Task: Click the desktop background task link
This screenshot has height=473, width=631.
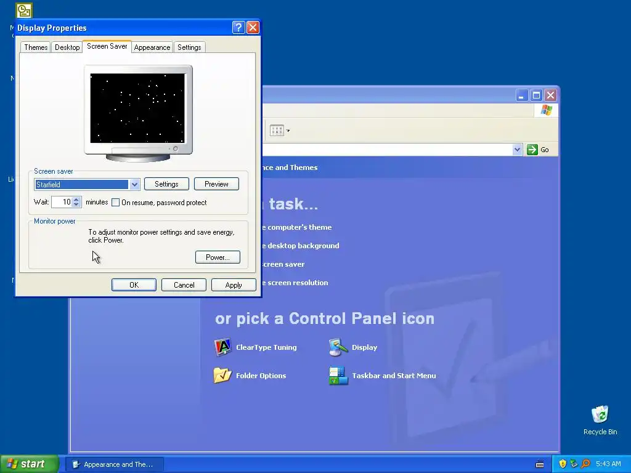Action: [x=301, y=246]
